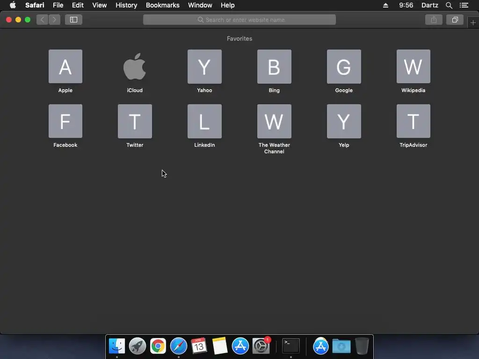This screenshot has width=479, height=359.
Task: Open The Weather Channel favorite tile
Action: point(274,121)
